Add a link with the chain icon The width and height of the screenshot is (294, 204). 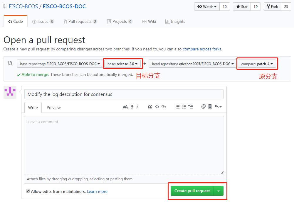coord(164,107)
